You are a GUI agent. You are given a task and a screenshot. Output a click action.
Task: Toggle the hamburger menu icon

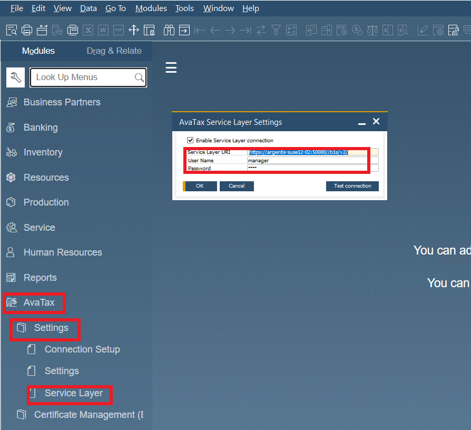(x=171, y=67)
